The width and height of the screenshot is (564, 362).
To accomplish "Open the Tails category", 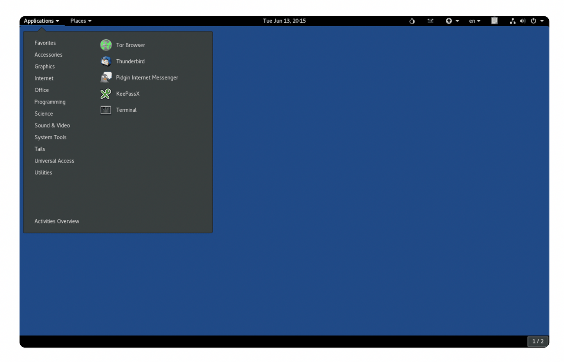I will (40, 149).
